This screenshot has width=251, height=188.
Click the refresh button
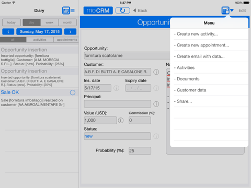click(x=122, y=10)
